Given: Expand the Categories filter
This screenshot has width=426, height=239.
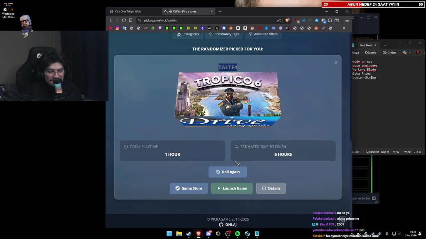Looking at the screenshot, I should (188, 34).
